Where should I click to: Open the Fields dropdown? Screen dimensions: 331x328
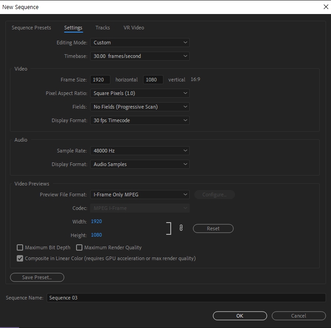[x=140, y=107]
